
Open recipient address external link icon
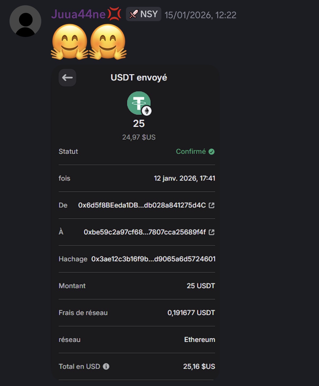point(212,232)
